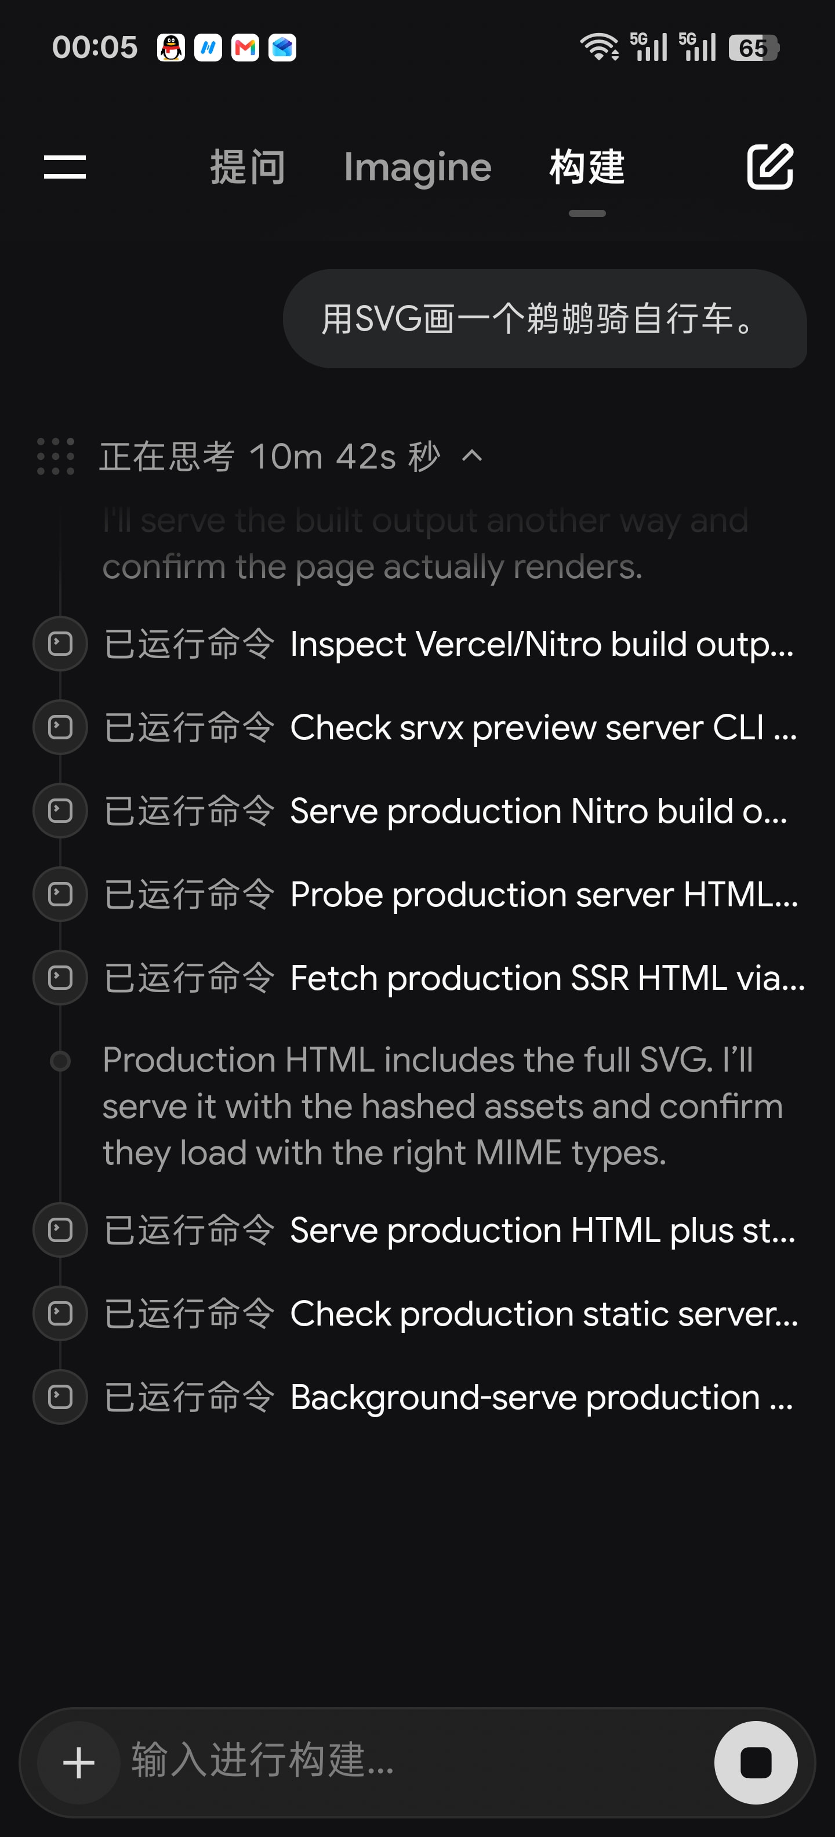Select the 构建 tab
Screen dimensions: 835x1837
coord(587,168)
